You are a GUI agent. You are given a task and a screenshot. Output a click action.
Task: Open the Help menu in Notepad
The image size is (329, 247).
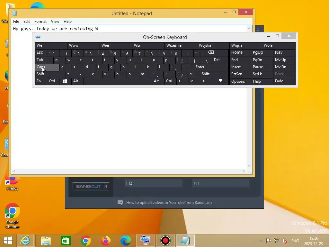tap(67, 22)
